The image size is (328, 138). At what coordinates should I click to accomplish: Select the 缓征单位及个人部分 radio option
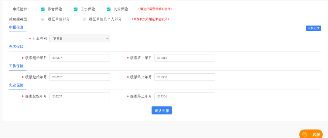tap(84, 19)
